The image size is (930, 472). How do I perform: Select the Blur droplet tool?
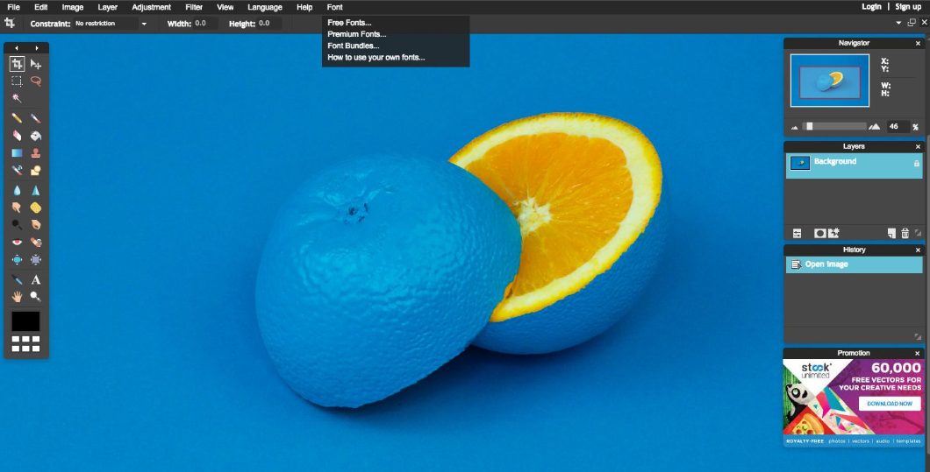pos(18,191)
